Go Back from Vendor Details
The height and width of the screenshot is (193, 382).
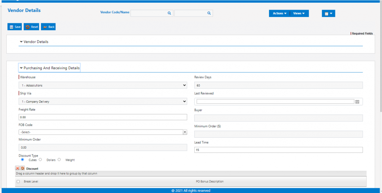point(48,27)
